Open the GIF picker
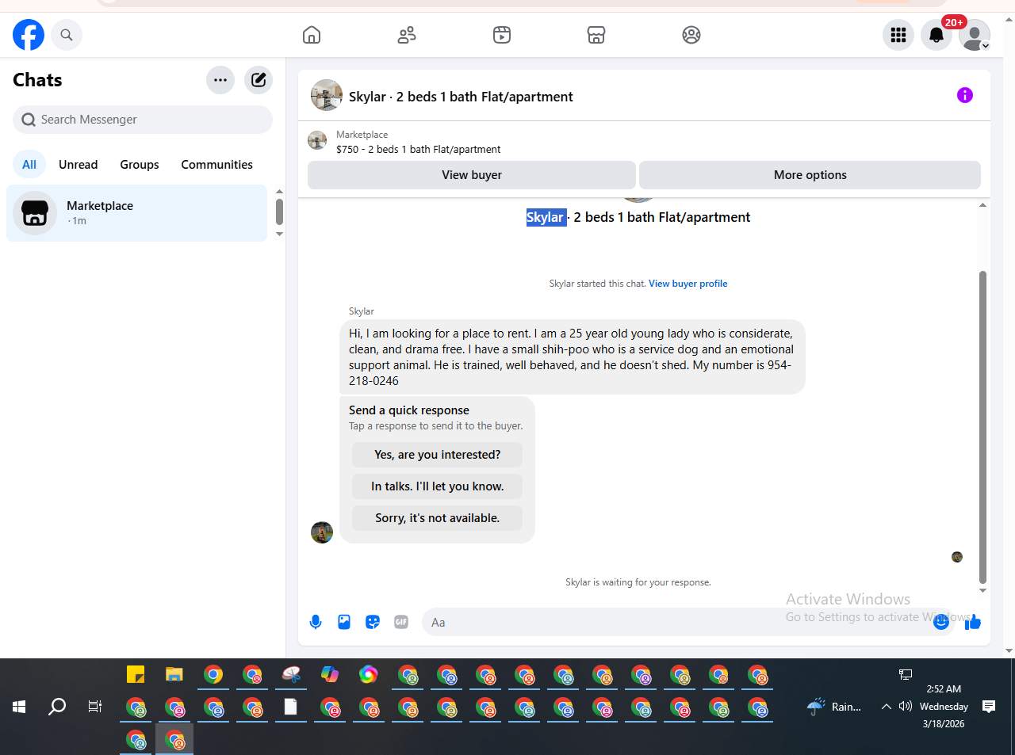1015x755 pixels. click(x=401, y=622)
